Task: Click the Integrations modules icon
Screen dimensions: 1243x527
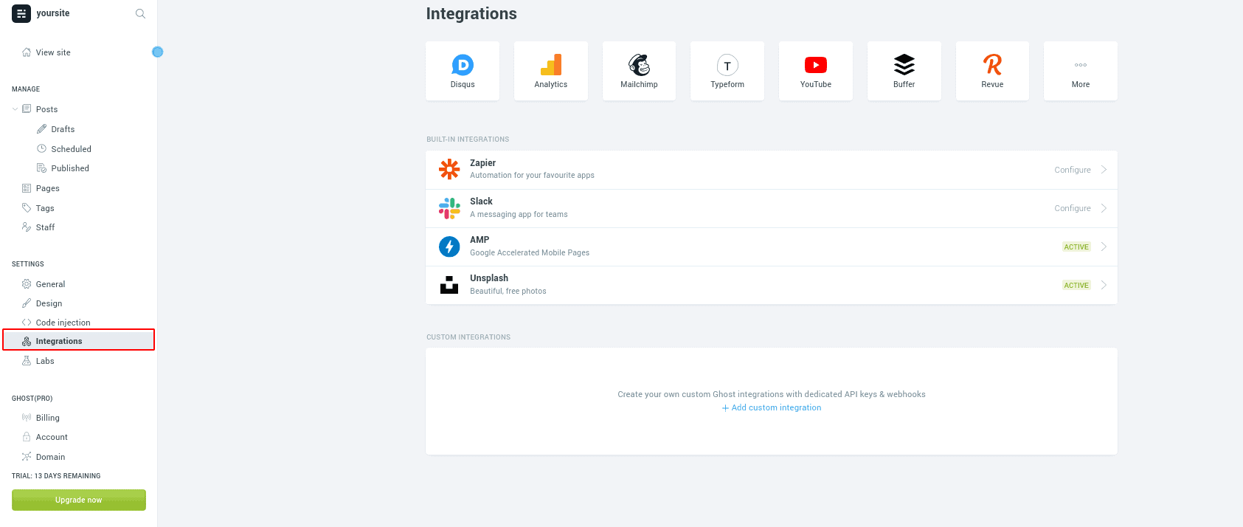Action: pyautogui.click(x=27, y=341)
